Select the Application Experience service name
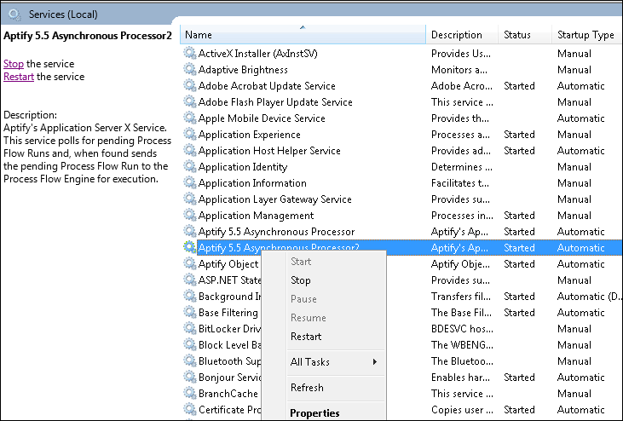The width and height of the screenshot is (623, 421). click(x=249, y=135)
